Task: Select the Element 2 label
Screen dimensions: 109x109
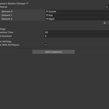Action: (7, 19)
